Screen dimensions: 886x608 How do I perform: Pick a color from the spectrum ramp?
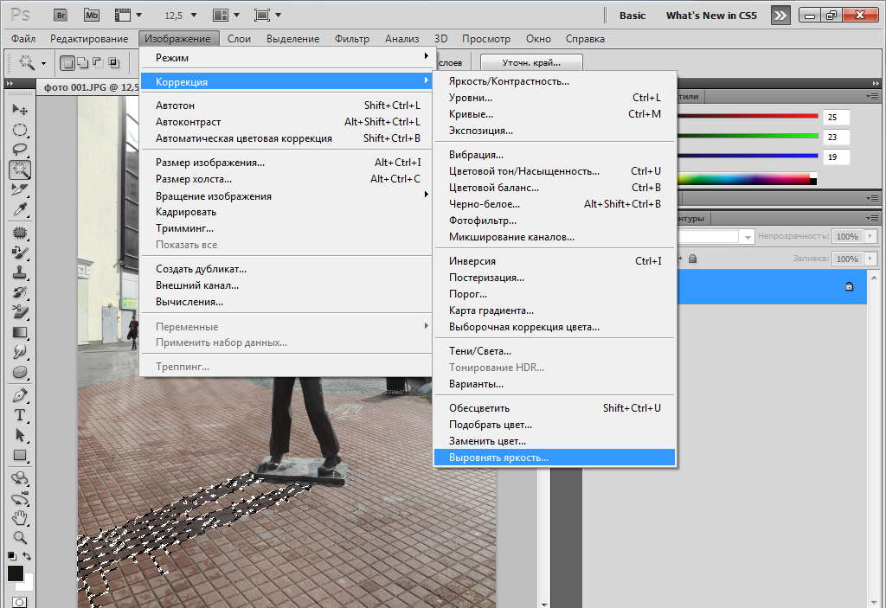click(747, 179)
